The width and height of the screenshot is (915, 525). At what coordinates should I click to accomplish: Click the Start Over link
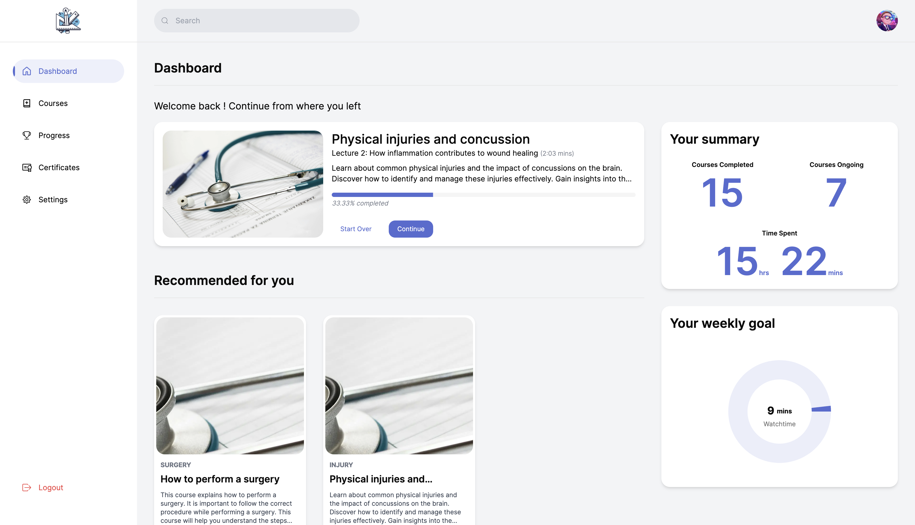coord(356,229)
